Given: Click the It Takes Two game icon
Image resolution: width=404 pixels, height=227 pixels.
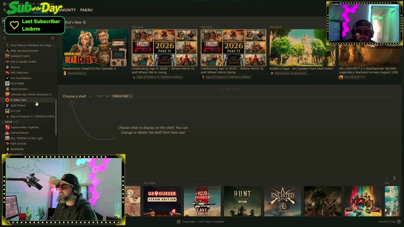Looking at the screenshot, I should pos(7,100).
